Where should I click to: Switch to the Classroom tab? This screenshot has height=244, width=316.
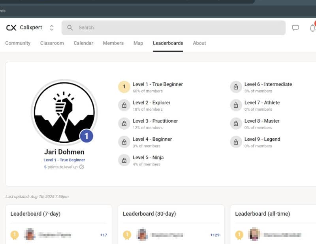52,43
